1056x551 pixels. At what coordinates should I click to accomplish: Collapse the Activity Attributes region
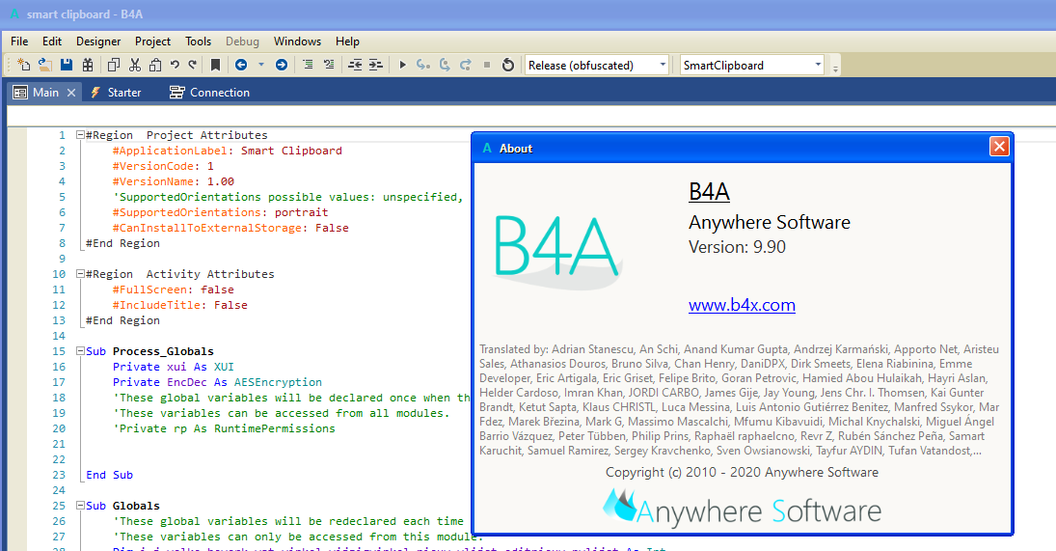pyautogui.click(x=80, y=273)
